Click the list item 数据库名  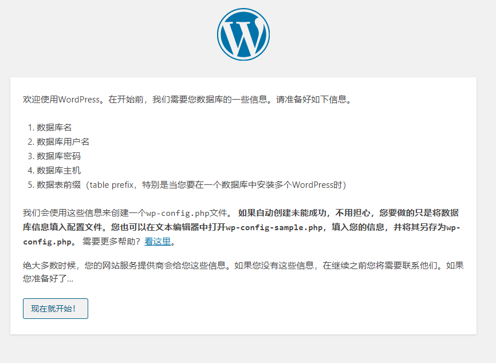click(54, 128)
